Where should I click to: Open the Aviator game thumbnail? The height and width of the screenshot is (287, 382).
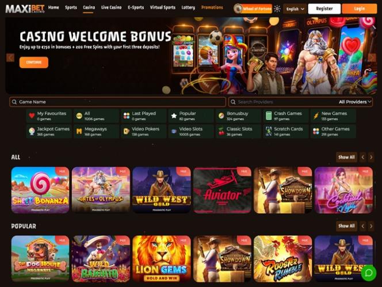[222, 190]
